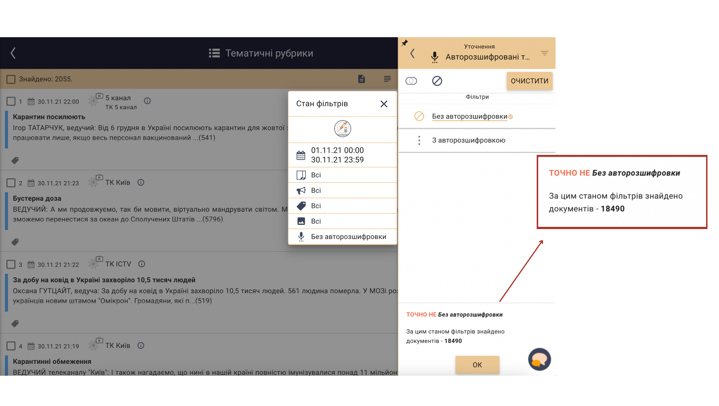Toggle the intersect circles mode icon

tap(411, 81)
